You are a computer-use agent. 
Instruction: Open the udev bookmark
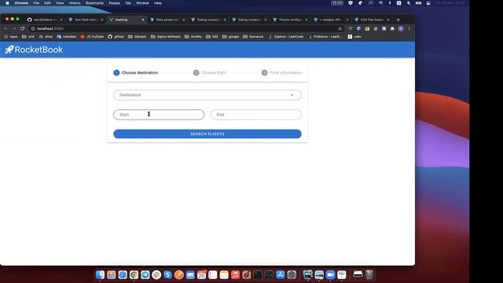point(354,37)
